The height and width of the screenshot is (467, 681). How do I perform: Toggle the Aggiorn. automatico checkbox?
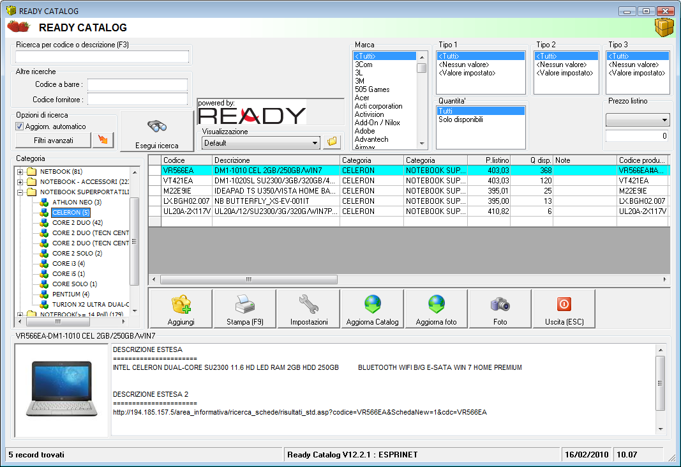pos(20,126)
